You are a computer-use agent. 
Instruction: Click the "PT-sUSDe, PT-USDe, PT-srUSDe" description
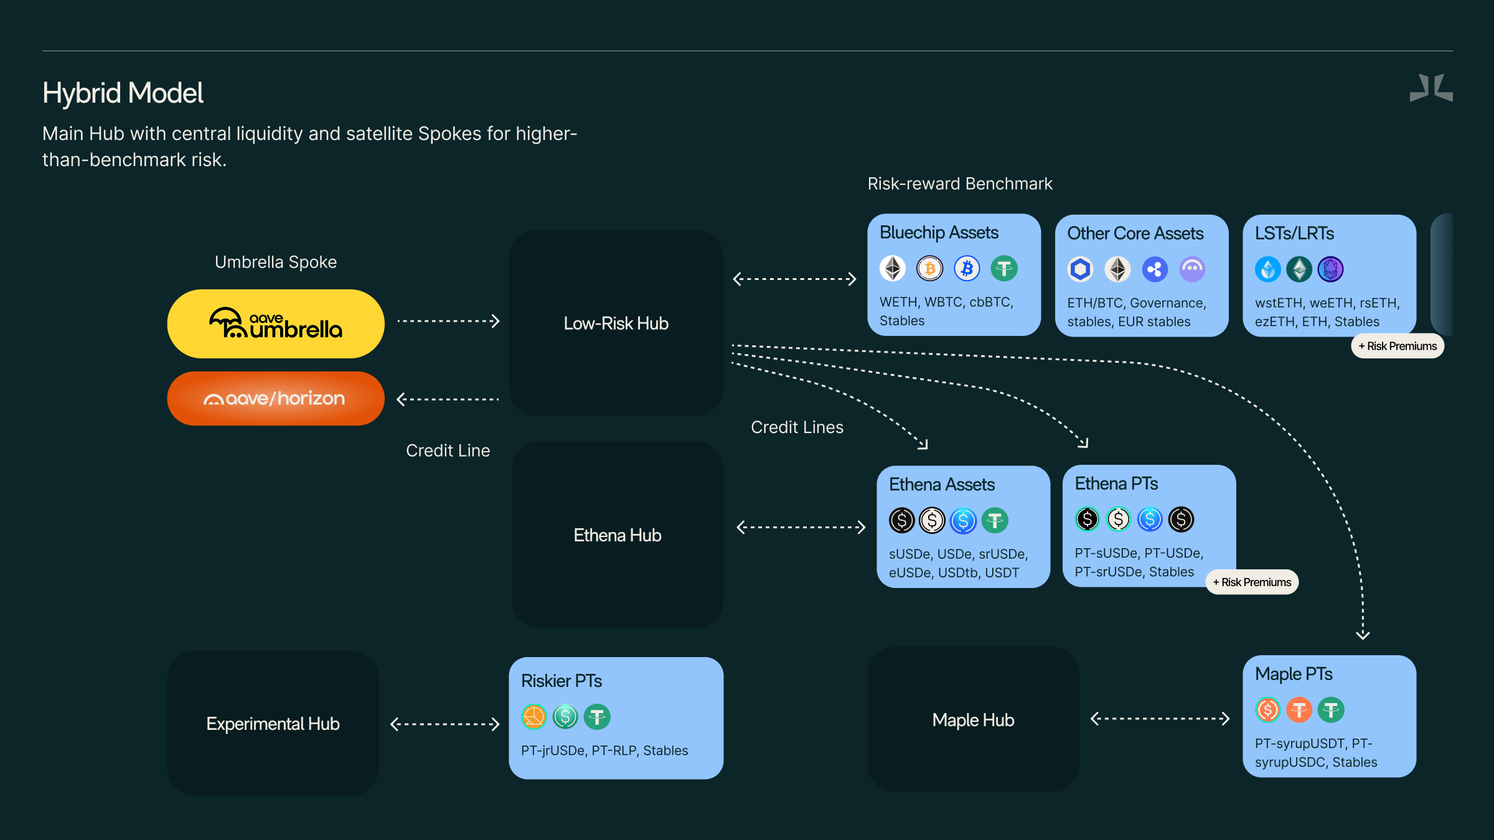[1139, 562]
